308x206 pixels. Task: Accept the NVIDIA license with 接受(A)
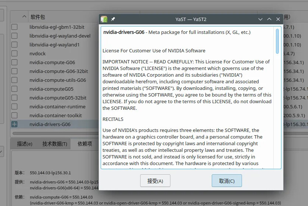tap(155, 181)
